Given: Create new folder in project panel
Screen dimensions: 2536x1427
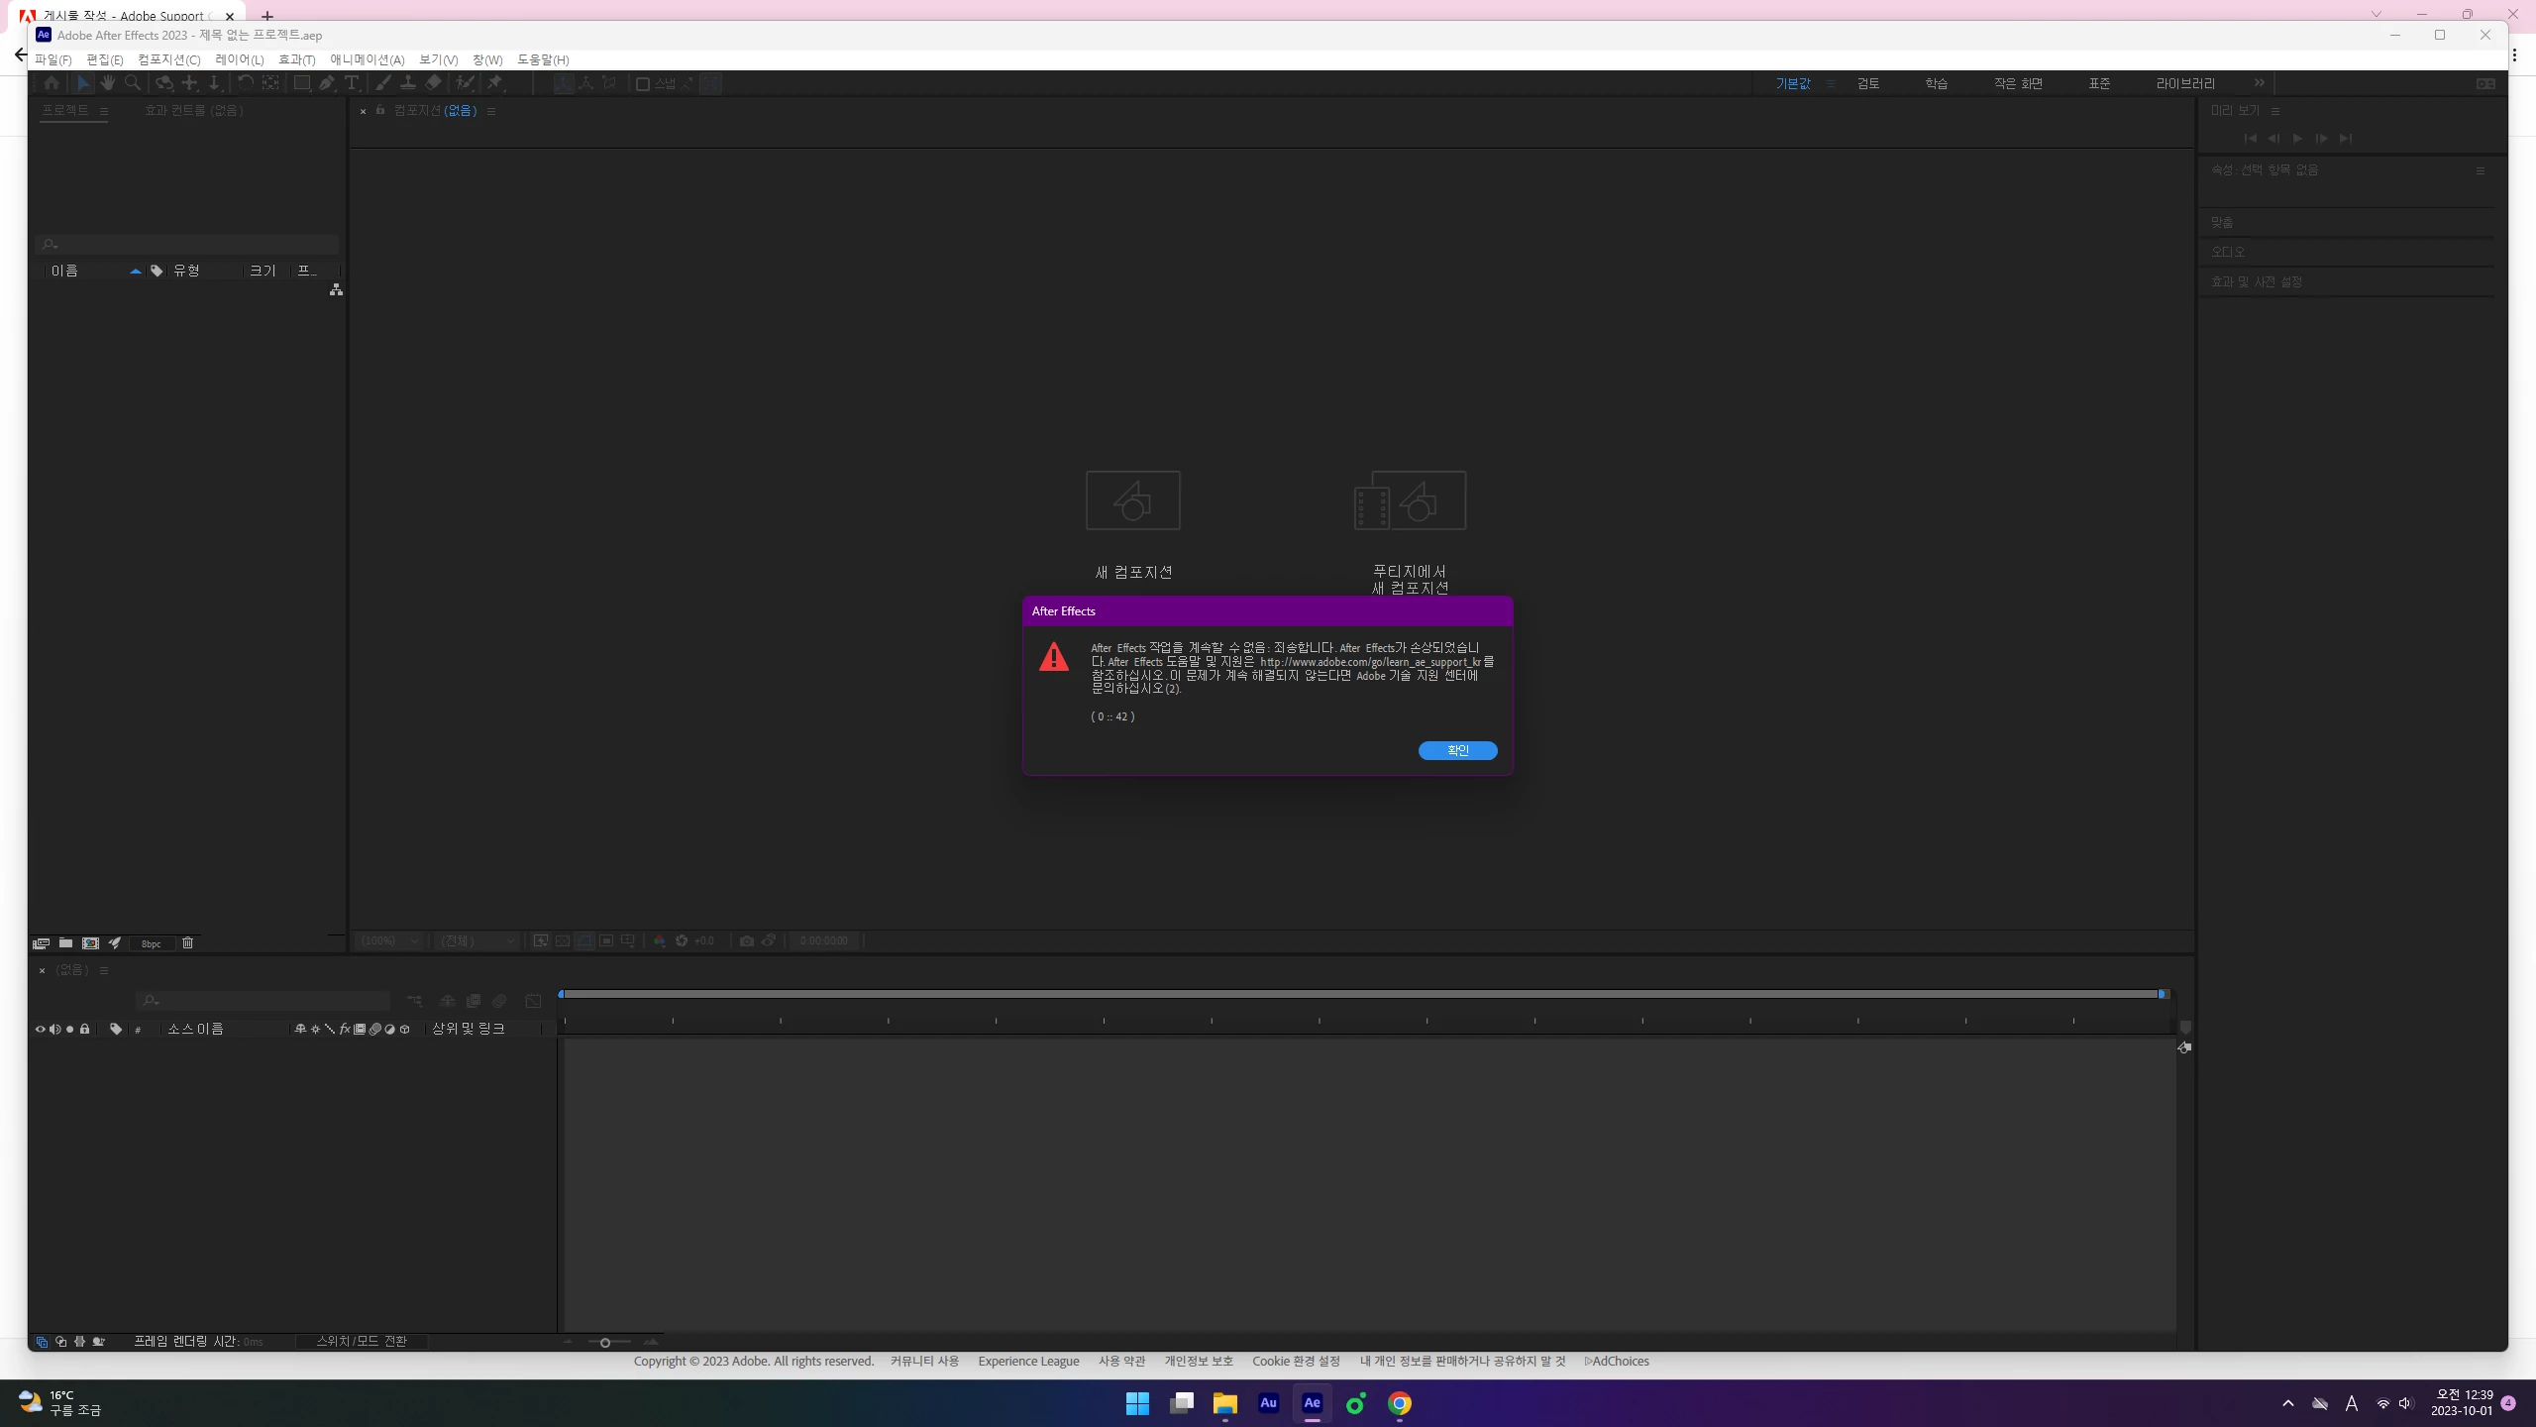Looking at the screenshot, I should click(65, 942).
